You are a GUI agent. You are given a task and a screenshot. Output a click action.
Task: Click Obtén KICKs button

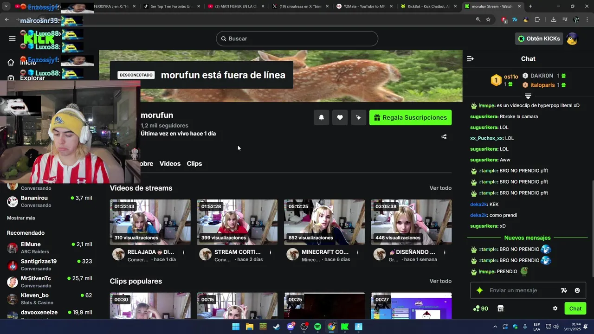tap(539, 39)
